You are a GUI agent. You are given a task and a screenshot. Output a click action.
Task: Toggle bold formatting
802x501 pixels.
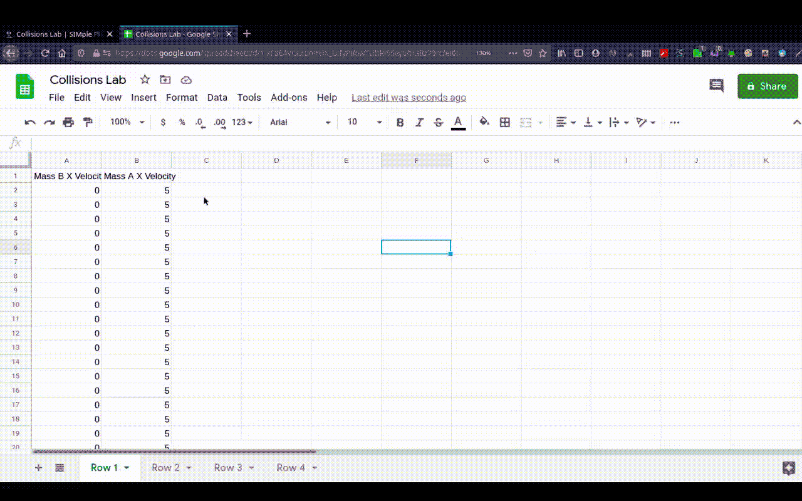[400, 122]
